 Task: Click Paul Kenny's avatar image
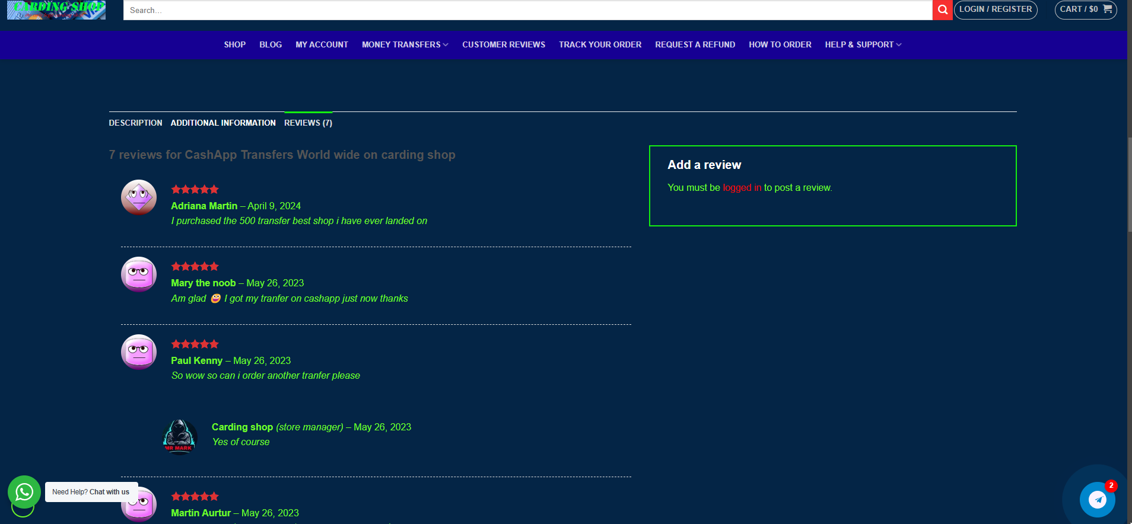139,352
